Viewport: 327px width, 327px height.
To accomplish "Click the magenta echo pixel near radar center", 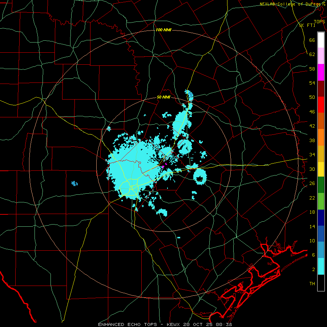I will point(163,166).
